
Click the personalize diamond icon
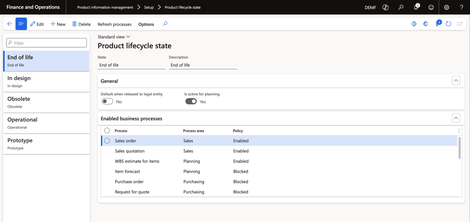pyautogui.click(x=414, y=24)
